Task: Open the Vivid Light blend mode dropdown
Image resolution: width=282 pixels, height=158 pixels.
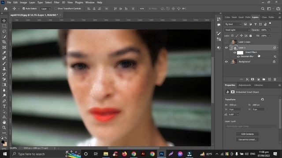Action: click(237, 30)
